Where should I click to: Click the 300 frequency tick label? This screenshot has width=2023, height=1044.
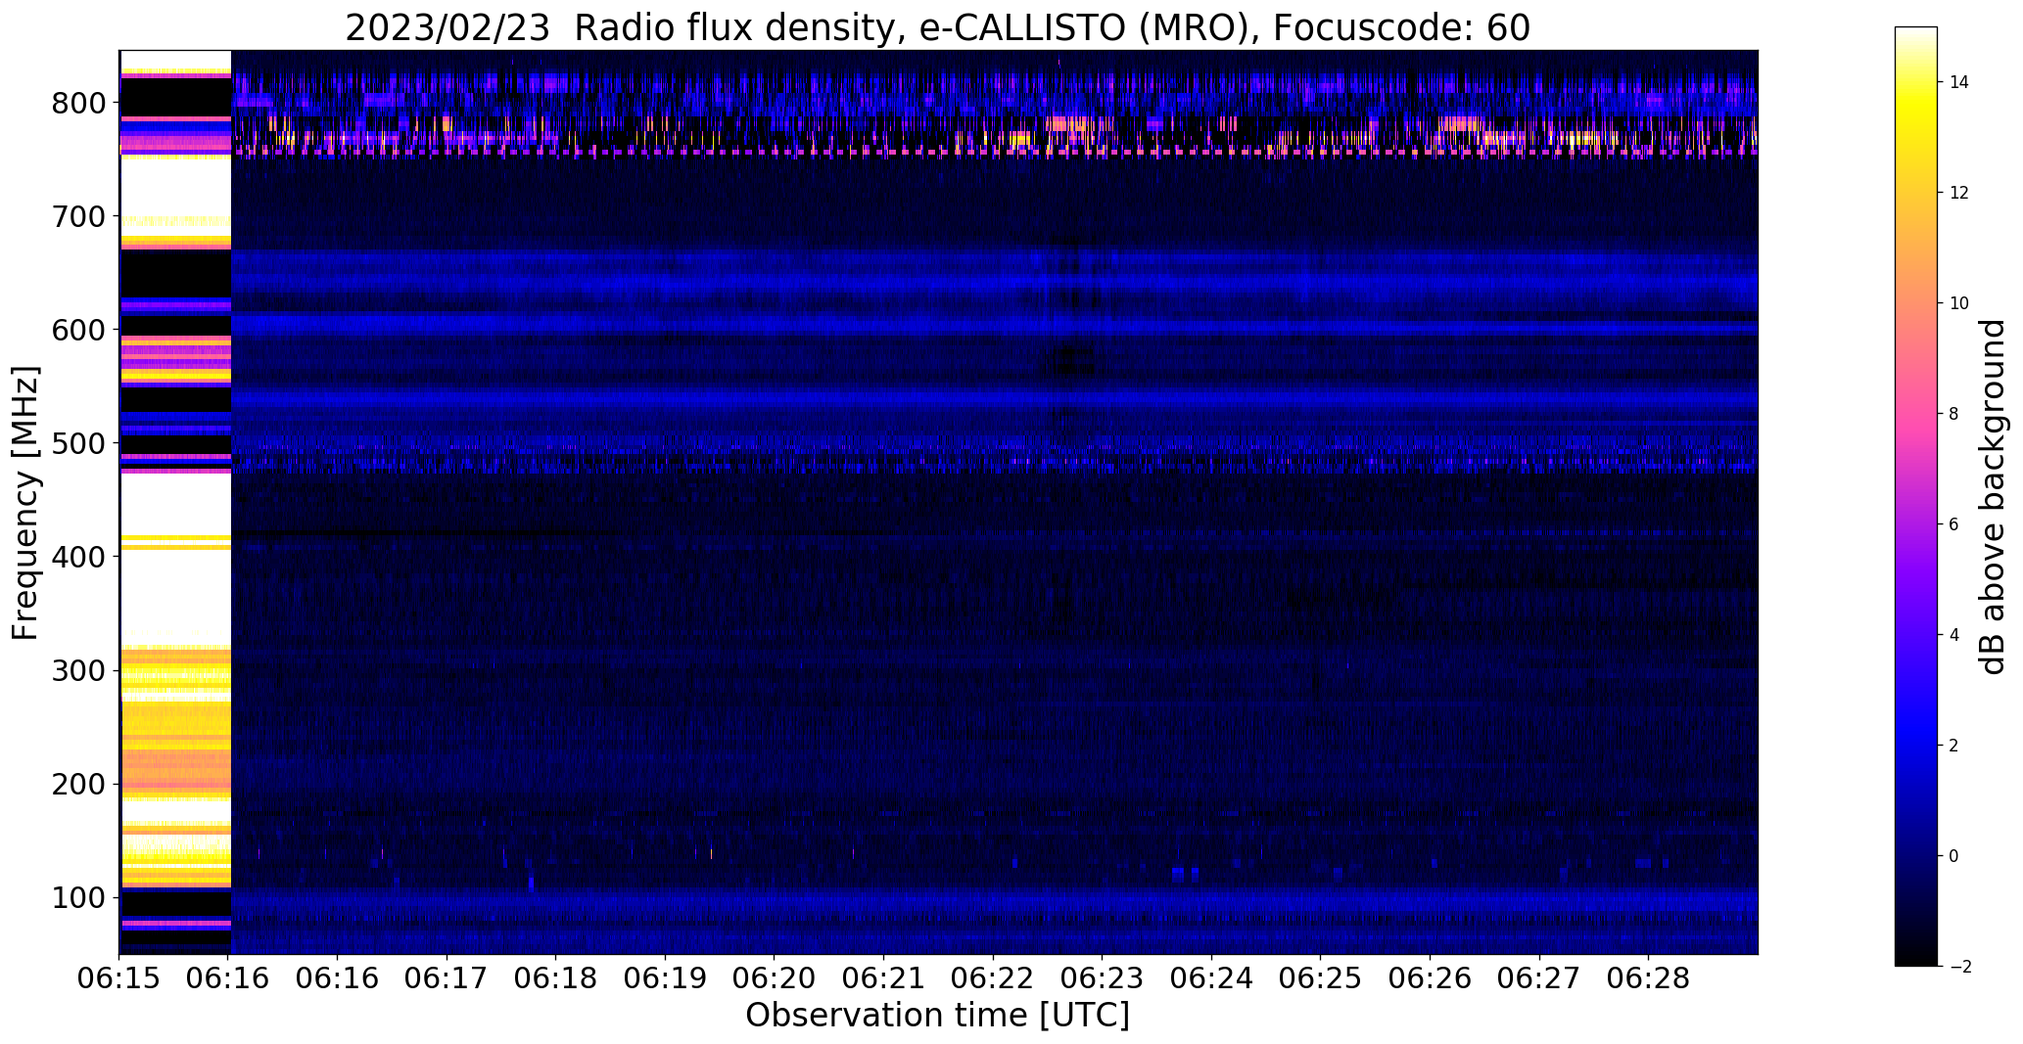pos(78,670)
